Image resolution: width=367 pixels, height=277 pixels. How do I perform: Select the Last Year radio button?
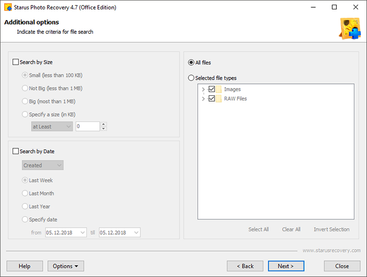pyautogui.click(x=25, y=207)
